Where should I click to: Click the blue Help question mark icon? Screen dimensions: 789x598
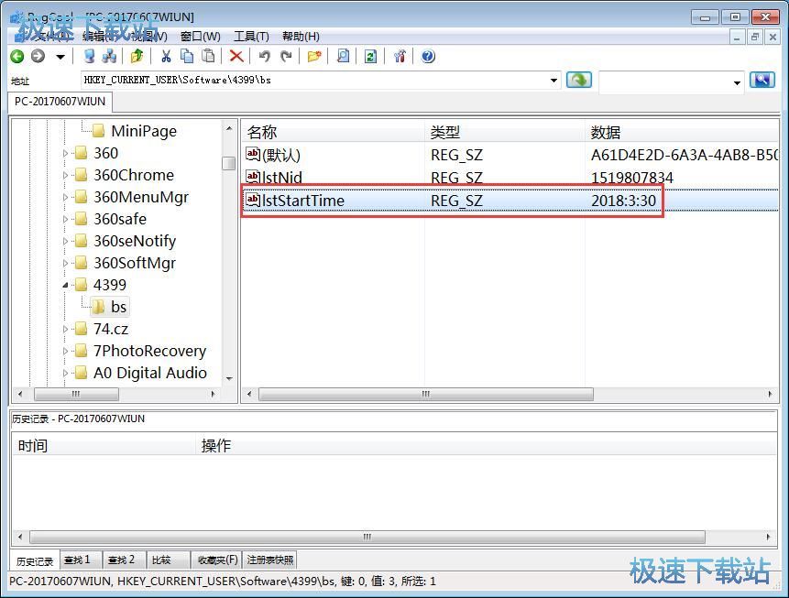coord(428,57)
